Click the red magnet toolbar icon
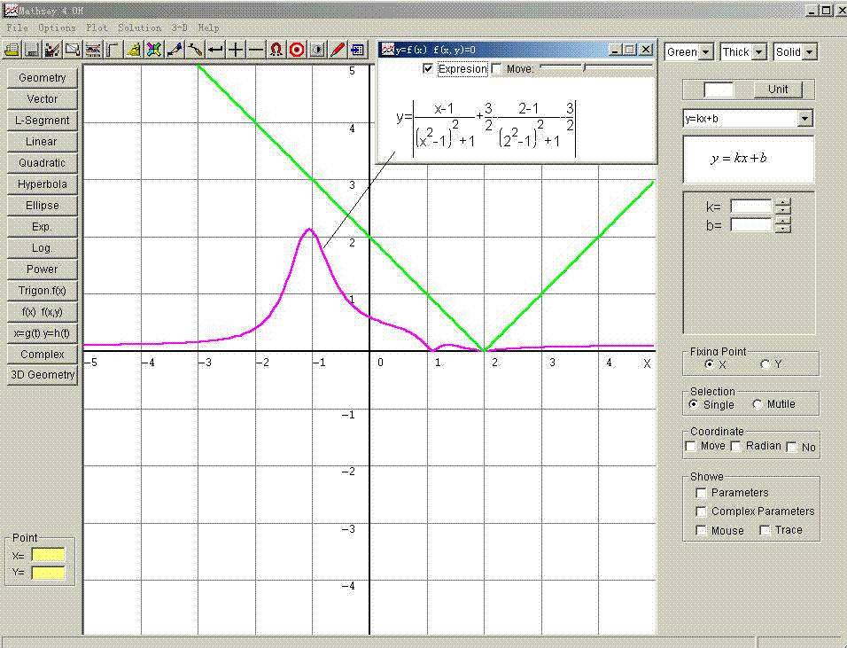Screen dimensions: 847x648 pyautogui.click(x=276, y=50)
